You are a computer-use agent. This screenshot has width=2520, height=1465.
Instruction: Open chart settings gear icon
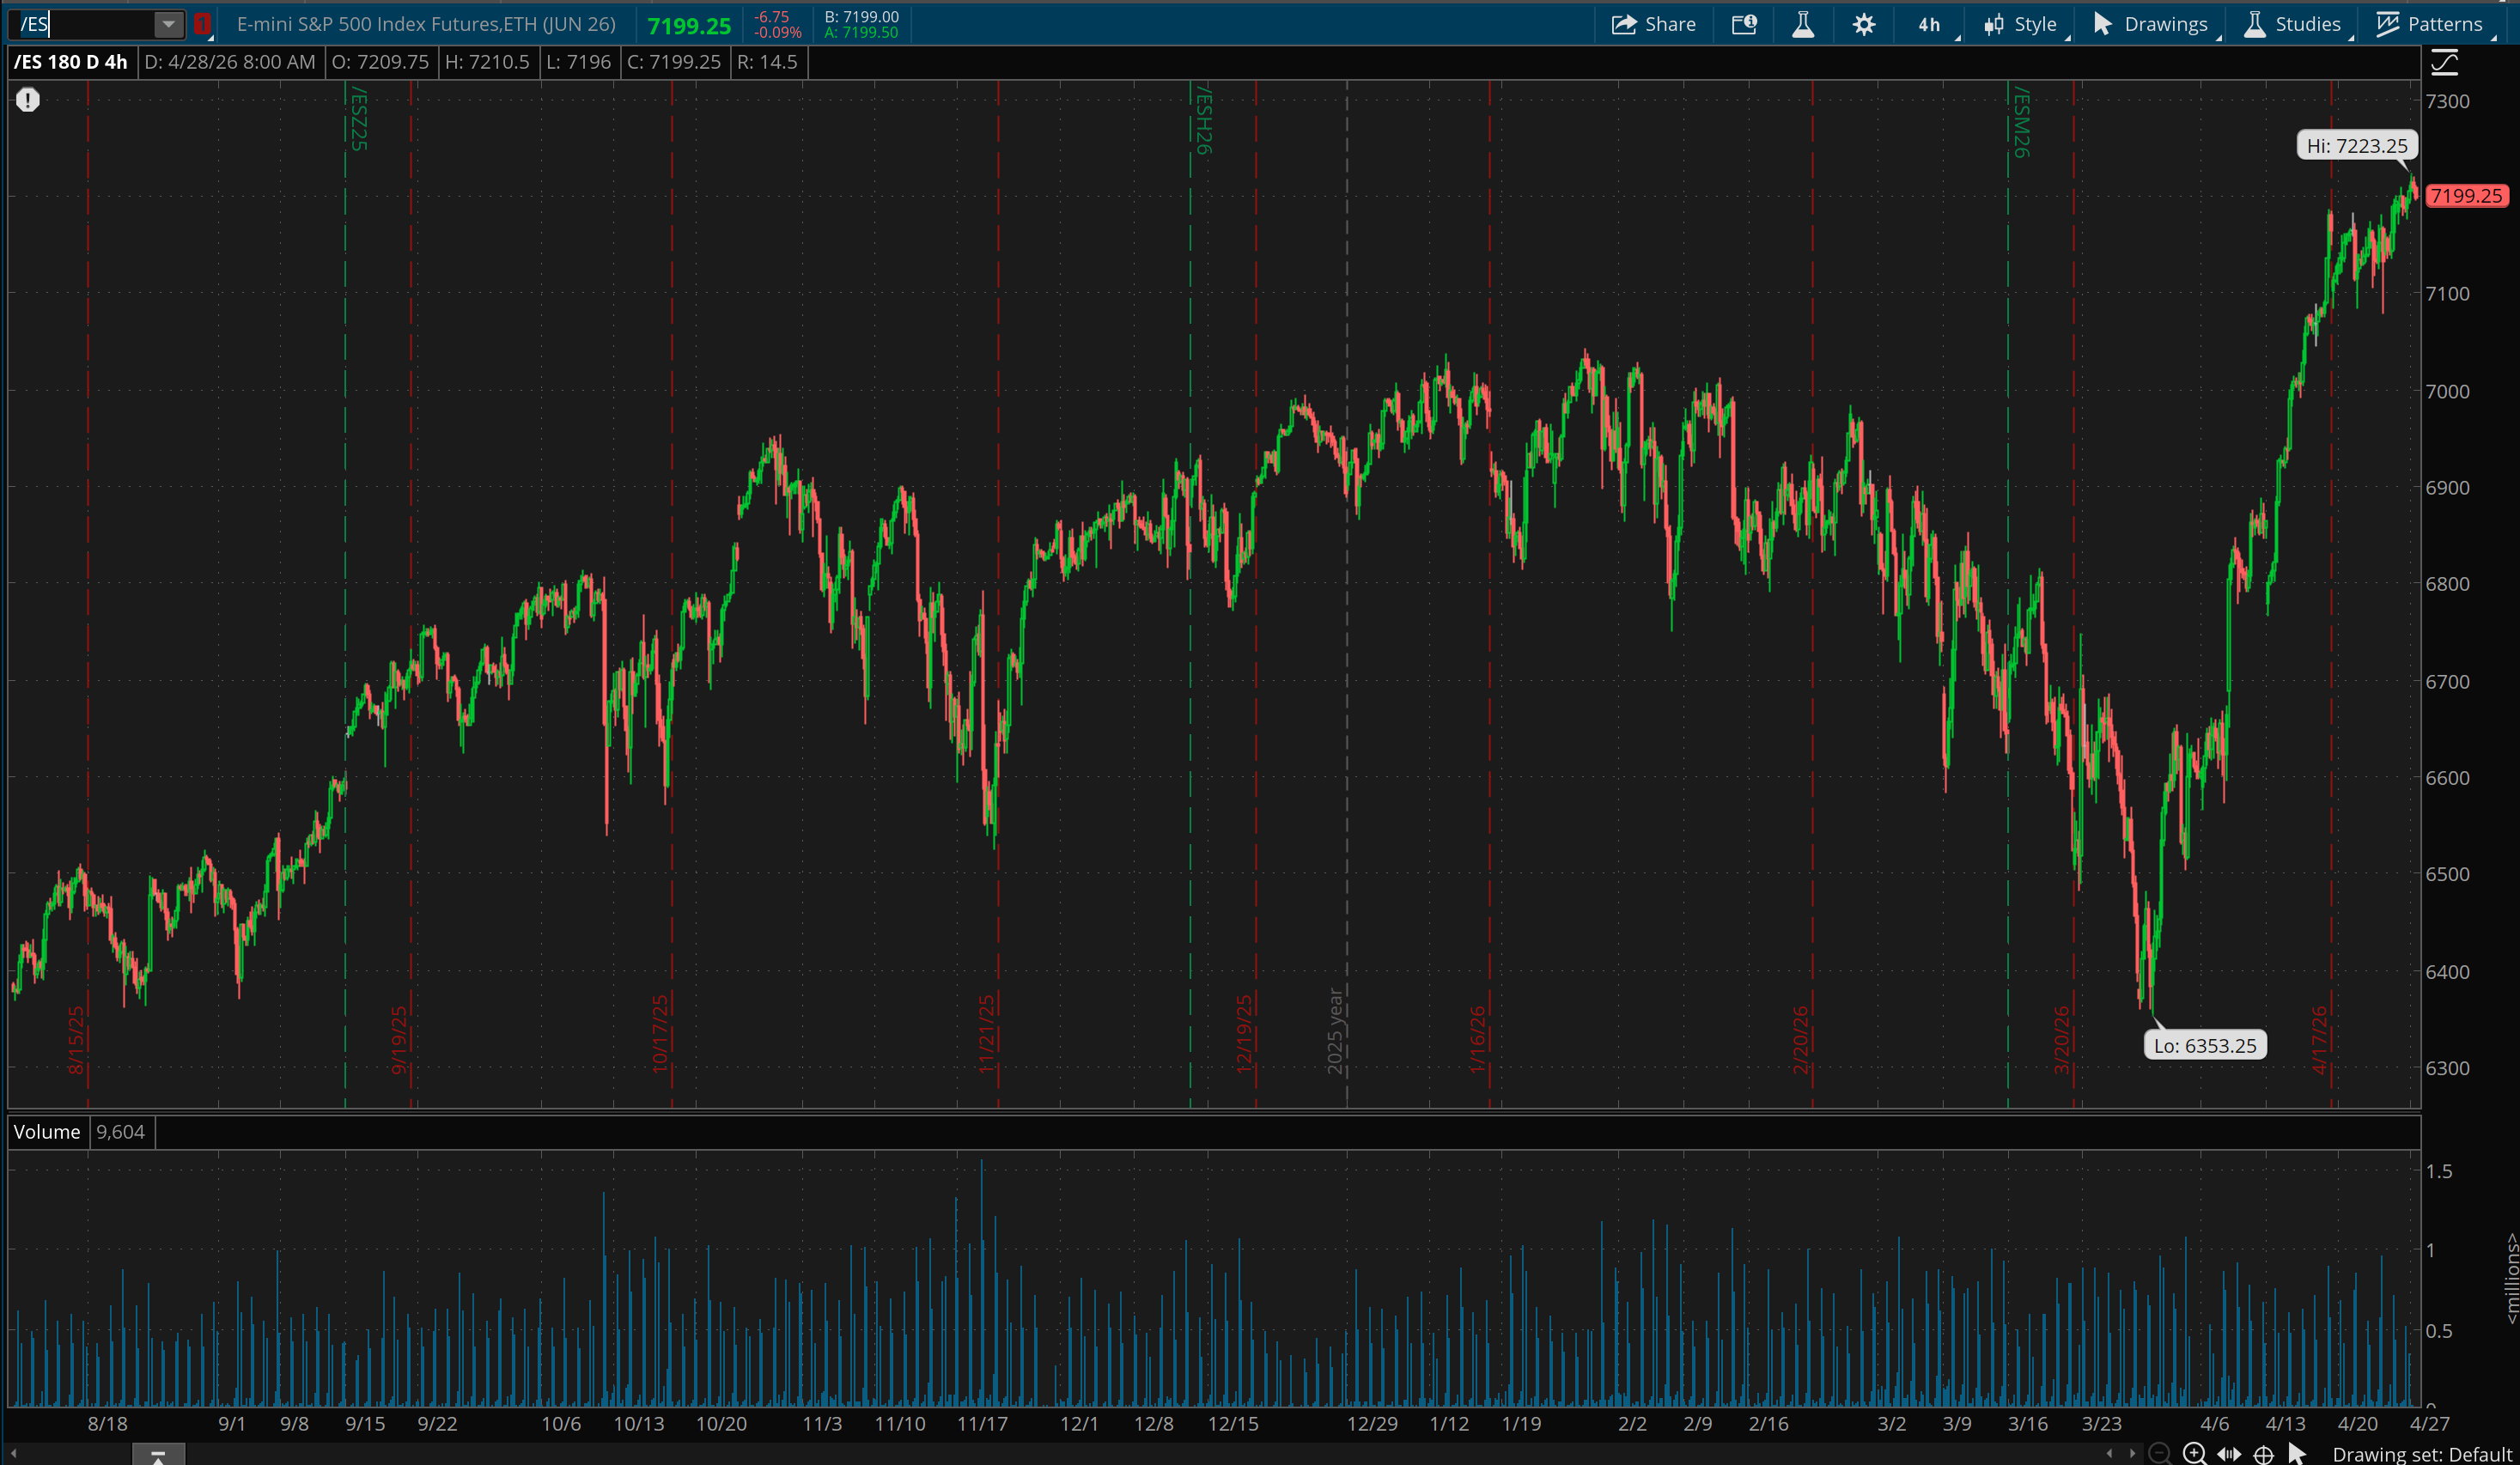1863,24
